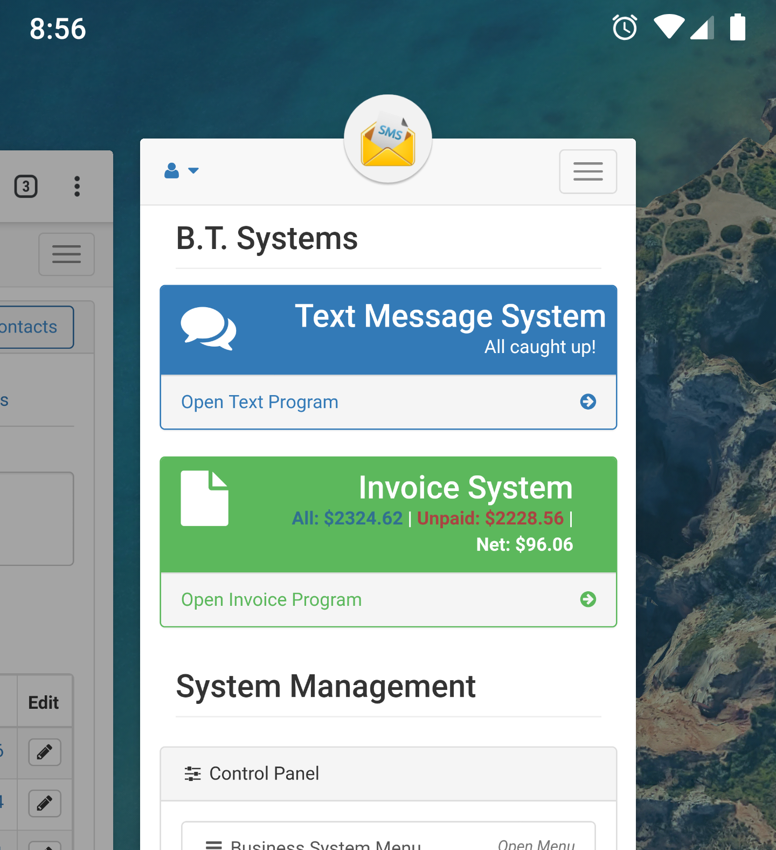Click the white document Invoice icon
The width and height of the screenshot is (776, 850).
tap(204, 498)
